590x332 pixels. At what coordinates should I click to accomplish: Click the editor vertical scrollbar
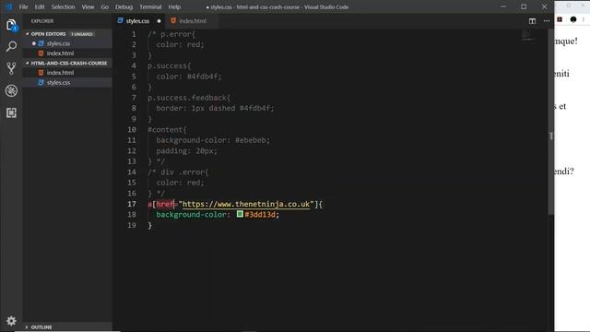[551, 123]
